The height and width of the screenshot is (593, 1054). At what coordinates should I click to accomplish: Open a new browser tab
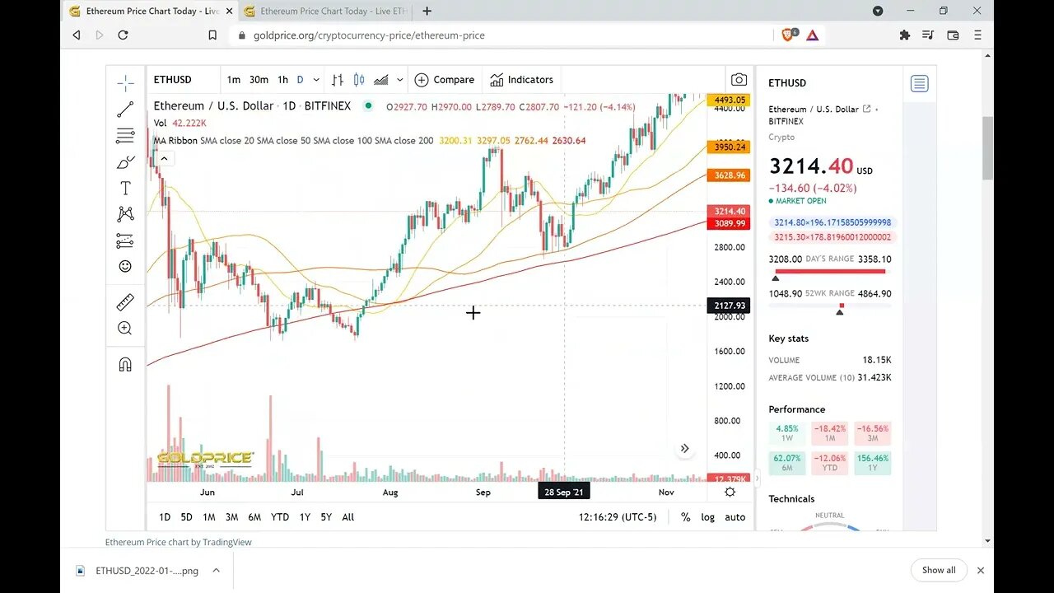pos(427,12)
